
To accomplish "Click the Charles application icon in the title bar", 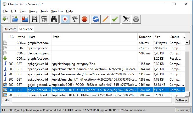I will pyautogui.click(x=5, y=4).
